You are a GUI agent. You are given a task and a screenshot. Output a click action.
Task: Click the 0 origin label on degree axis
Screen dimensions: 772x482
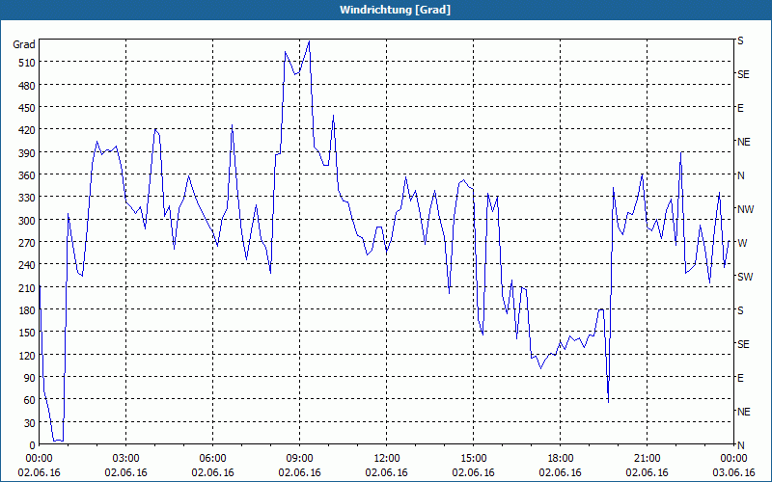pyautogui.click(x=33, y=445)
